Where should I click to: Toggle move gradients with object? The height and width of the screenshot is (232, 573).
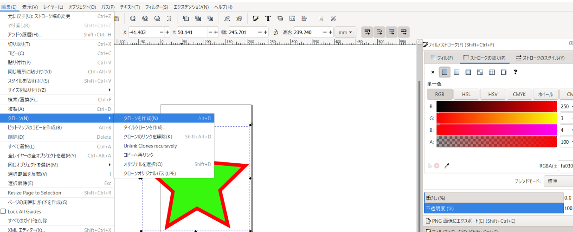pos(392,32)
